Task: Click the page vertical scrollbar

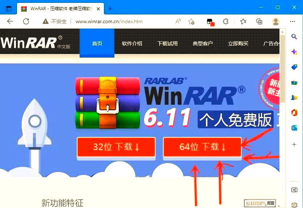Action: coord(282,69)
